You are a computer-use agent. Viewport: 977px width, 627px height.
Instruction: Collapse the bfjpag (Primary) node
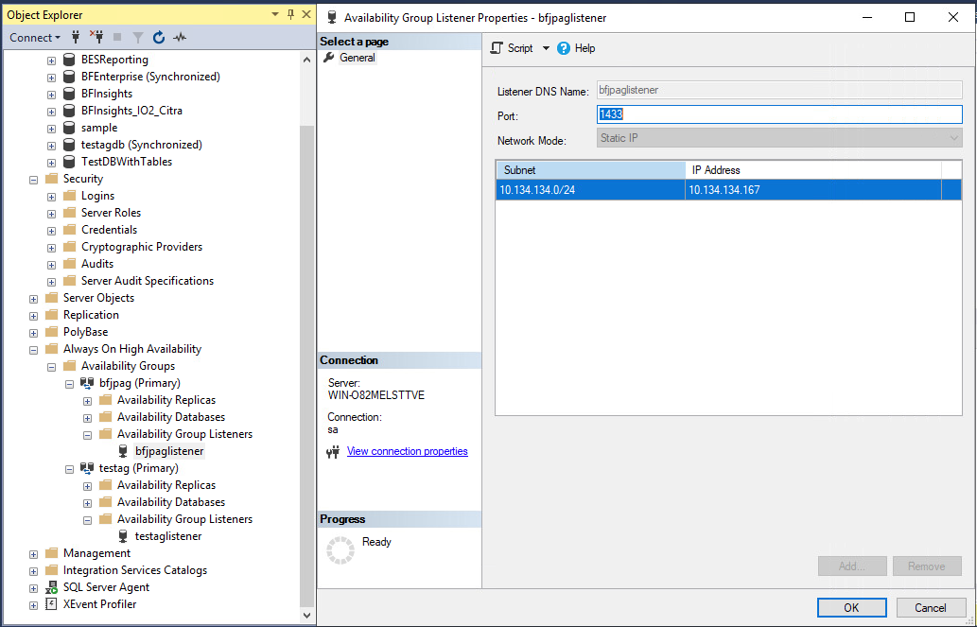pos(70,384)
